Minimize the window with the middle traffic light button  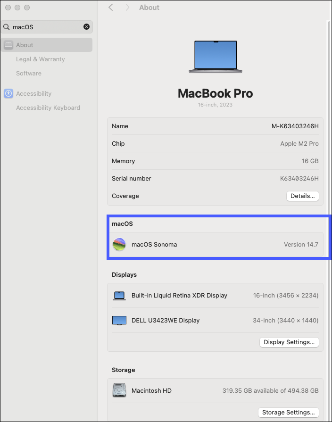click(x=17, y=8)
